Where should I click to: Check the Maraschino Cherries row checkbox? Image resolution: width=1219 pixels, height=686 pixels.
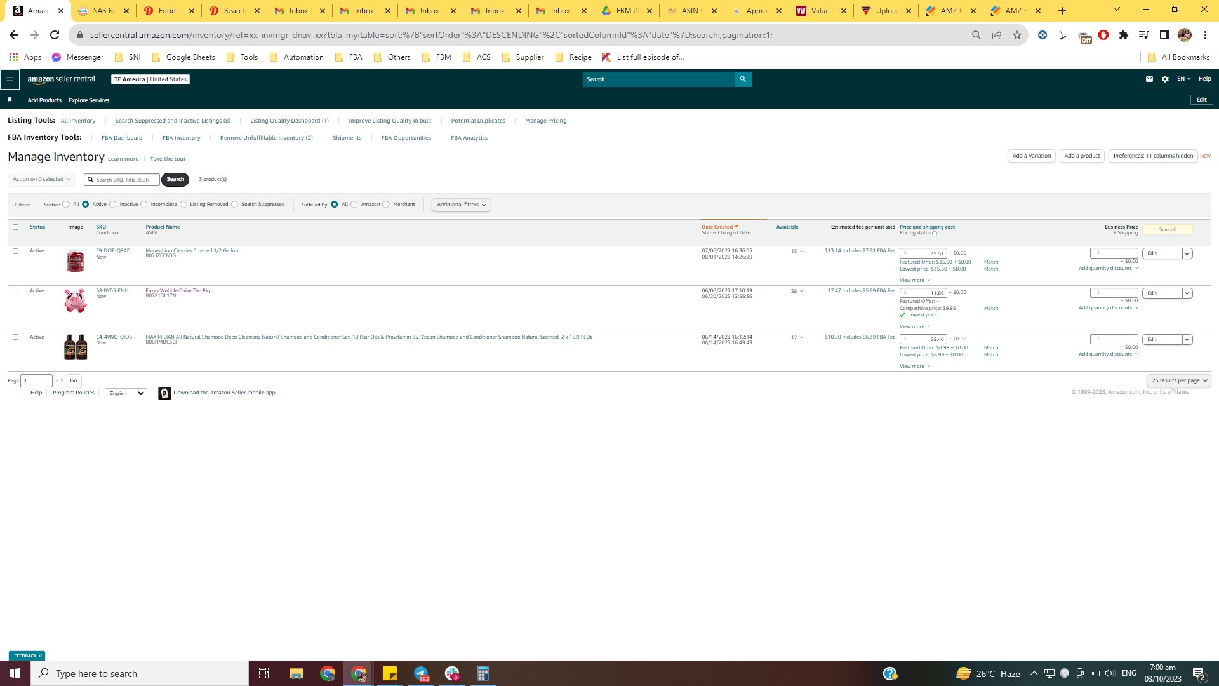[16, 251]
